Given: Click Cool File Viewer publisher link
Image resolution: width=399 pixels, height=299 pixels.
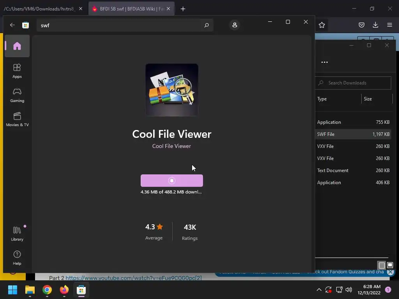Looking at the screenshot, I should tap(171, 146).
